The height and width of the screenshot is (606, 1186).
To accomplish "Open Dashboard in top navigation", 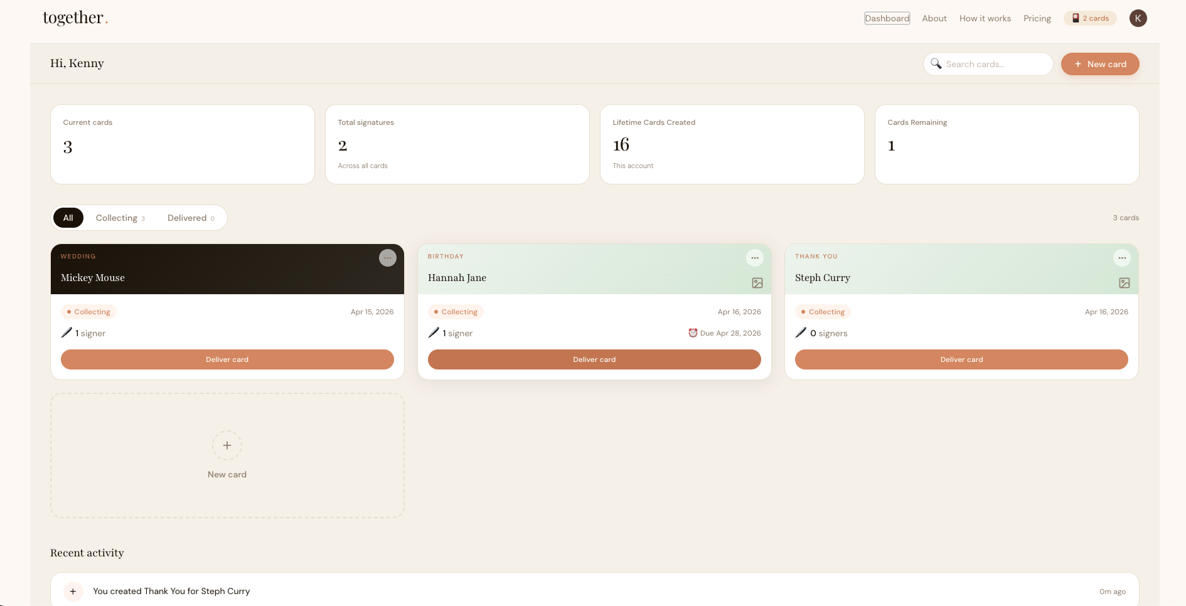I will click(x=887, y=18).
